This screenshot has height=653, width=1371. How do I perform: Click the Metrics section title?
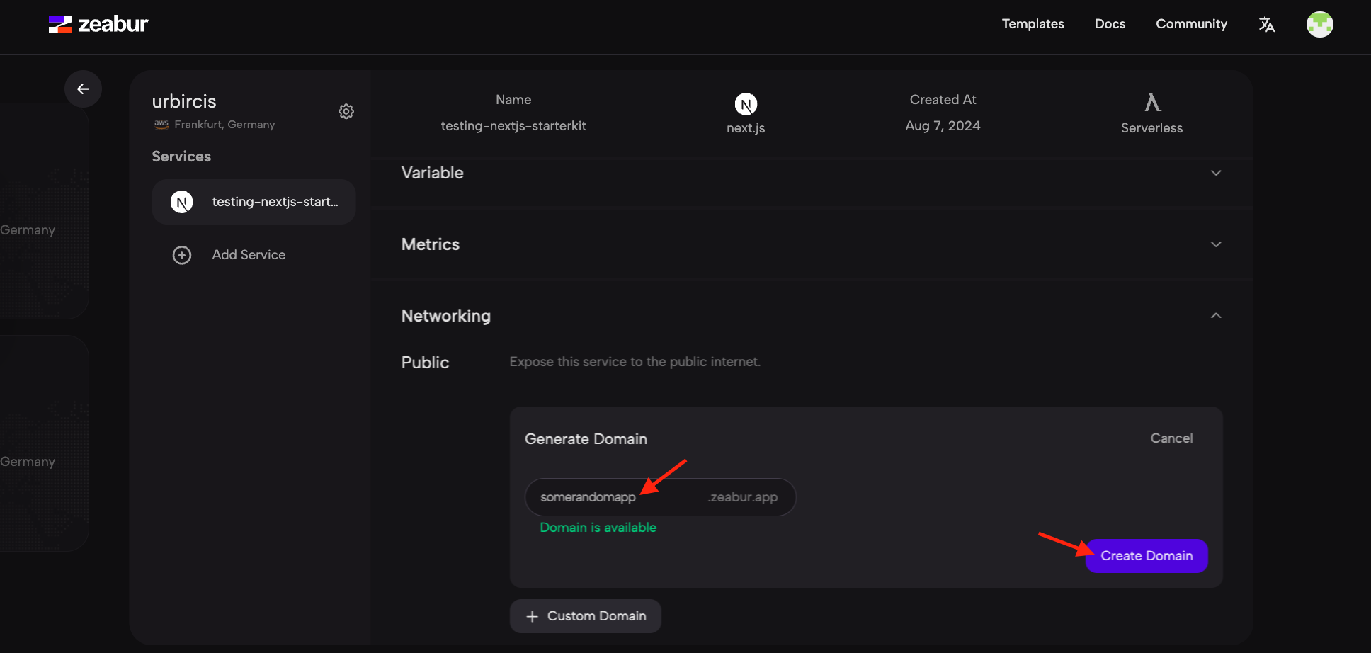click(x=430, y=244)
